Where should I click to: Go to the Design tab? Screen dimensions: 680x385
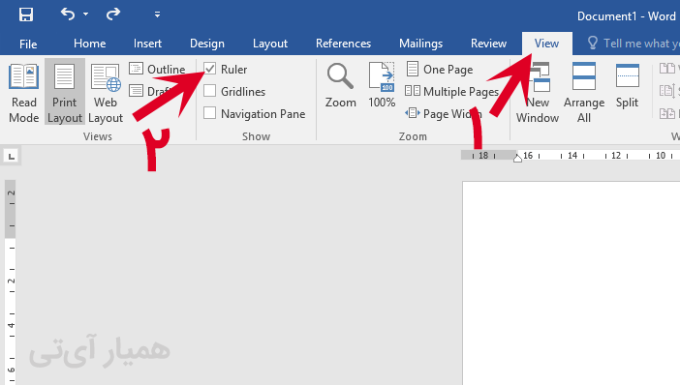[x=207, y=44]
